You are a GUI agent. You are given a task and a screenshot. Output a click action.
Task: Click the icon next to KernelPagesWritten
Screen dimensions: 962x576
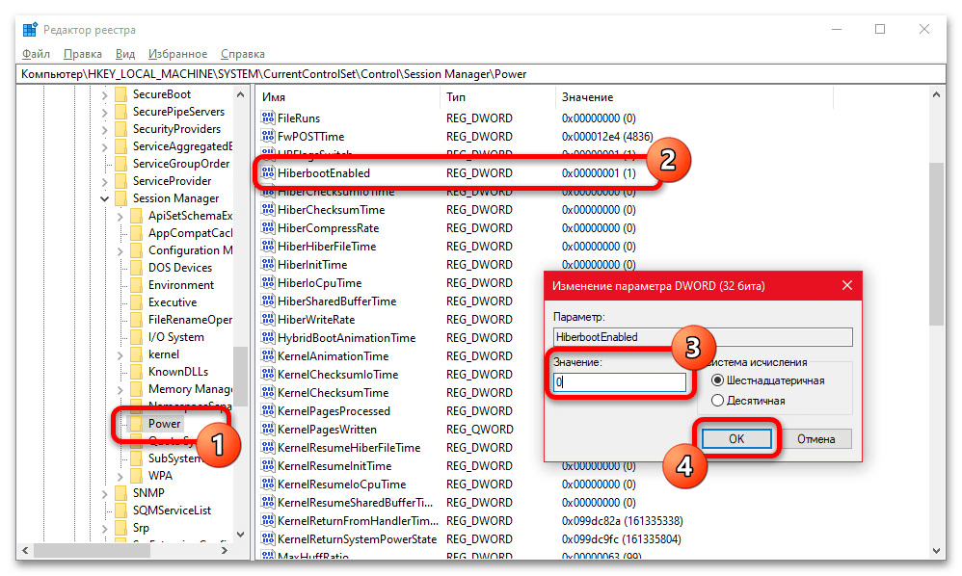268,430
